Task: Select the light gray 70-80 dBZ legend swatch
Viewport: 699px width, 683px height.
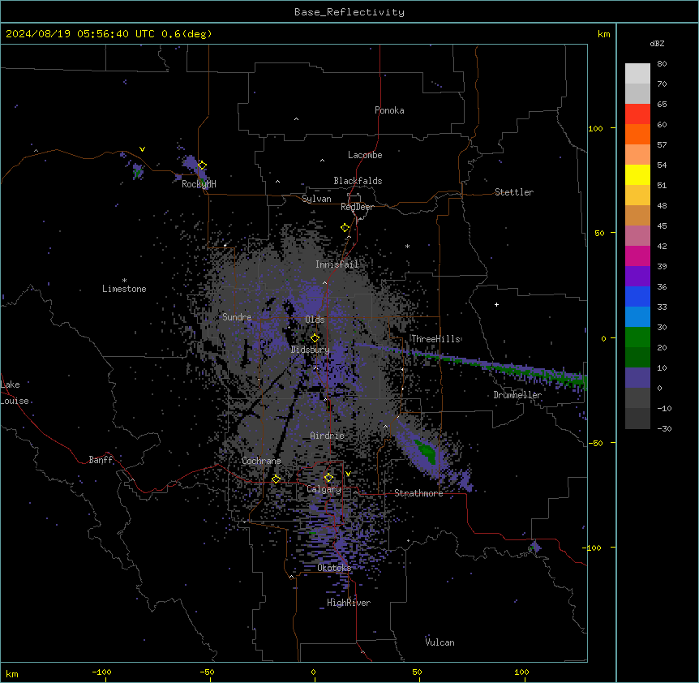Action: tap(637, 74)
